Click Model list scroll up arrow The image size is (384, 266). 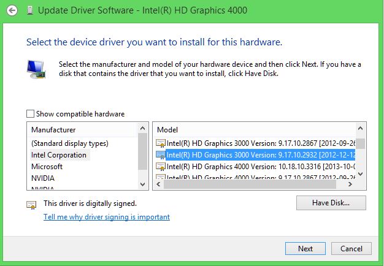(x=360, y=128)
